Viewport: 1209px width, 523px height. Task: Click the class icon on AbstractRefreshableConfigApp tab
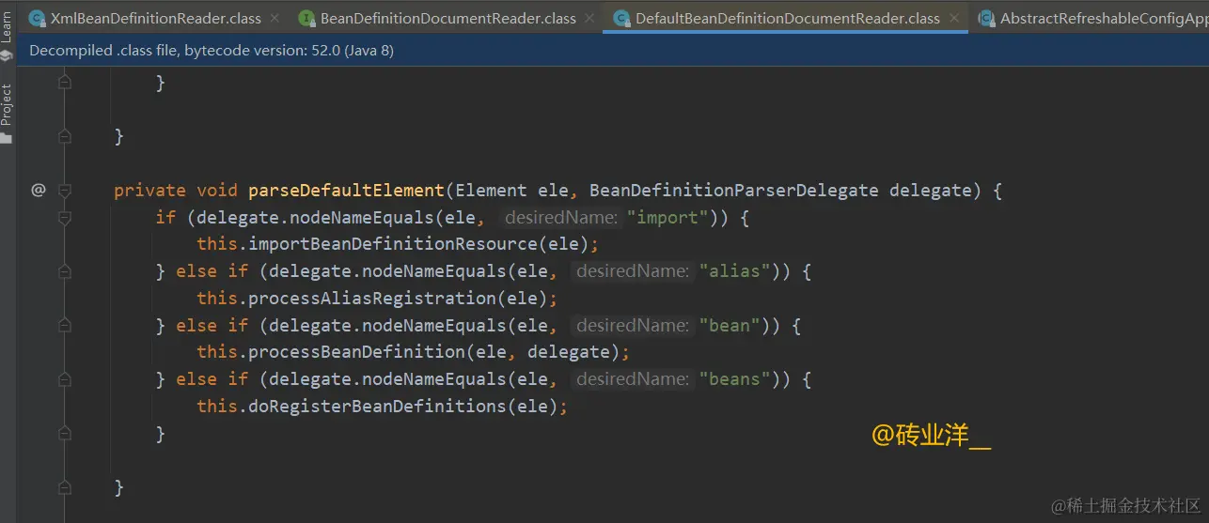tap(986, 18)
